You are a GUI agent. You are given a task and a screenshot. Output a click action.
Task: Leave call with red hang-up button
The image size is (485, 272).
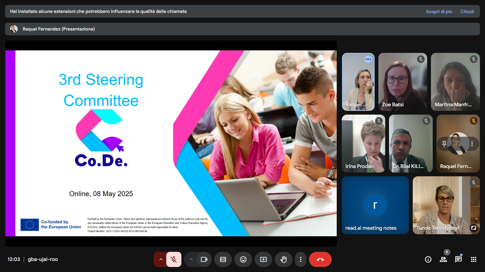[320, 259]
